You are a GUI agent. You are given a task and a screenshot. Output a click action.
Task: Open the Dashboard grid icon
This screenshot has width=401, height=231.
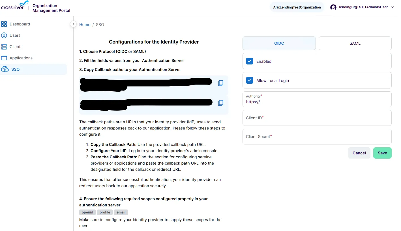pyautogui.click(x=4, y=24)
